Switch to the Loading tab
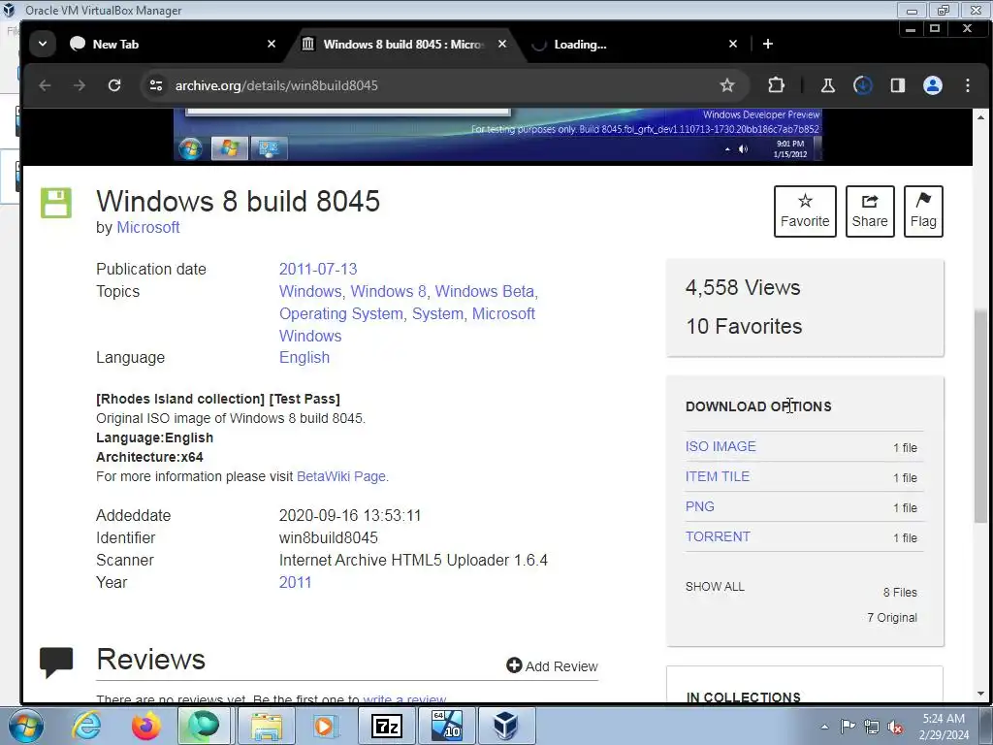 click(x=633, y=45)
